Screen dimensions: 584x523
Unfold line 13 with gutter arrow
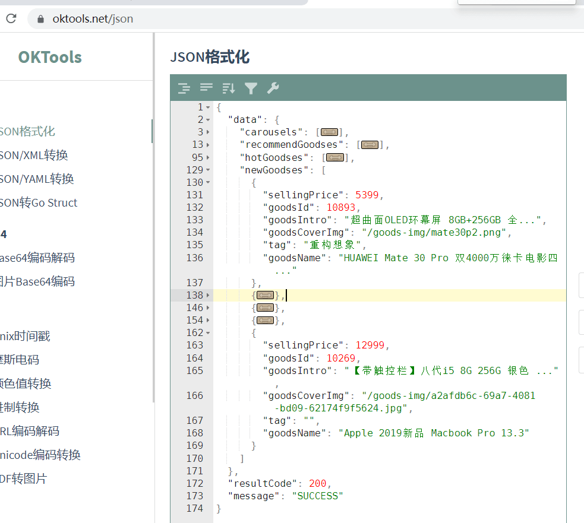tap(208, 145)
